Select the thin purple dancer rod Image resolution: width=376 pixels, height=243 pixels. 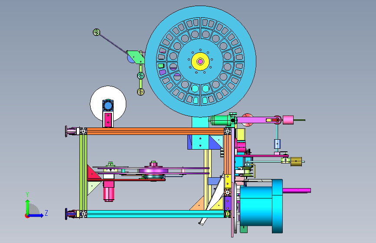coord(113,44)
